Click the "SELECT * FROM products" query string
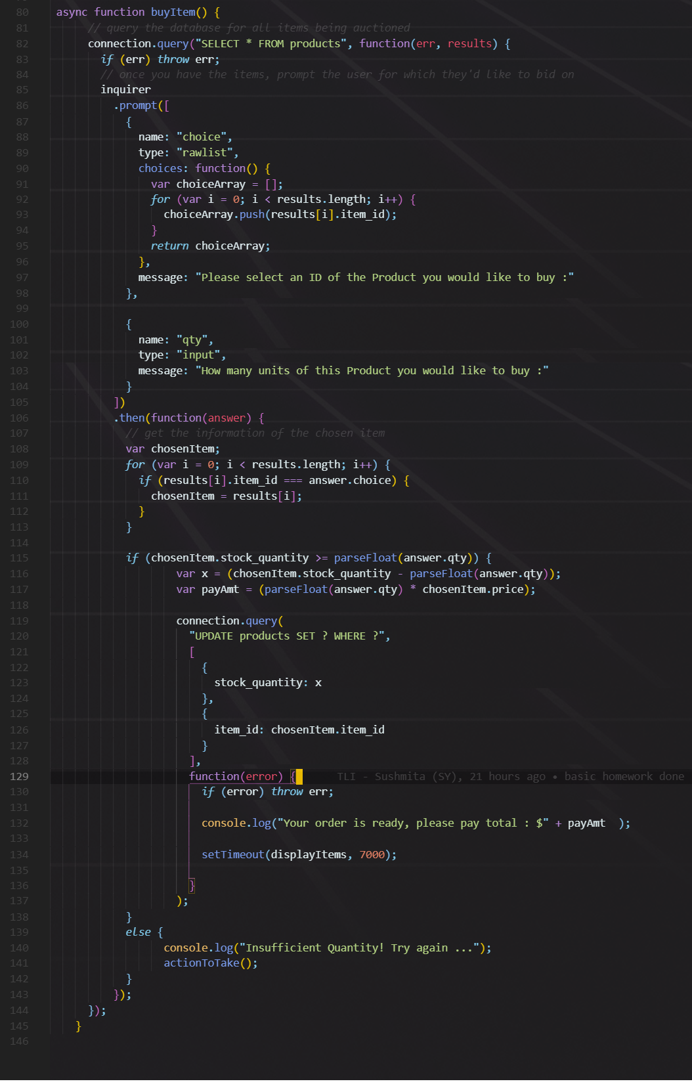This screenshot has width=692, height=1092. pyautogui.click(x=272, y=43)
